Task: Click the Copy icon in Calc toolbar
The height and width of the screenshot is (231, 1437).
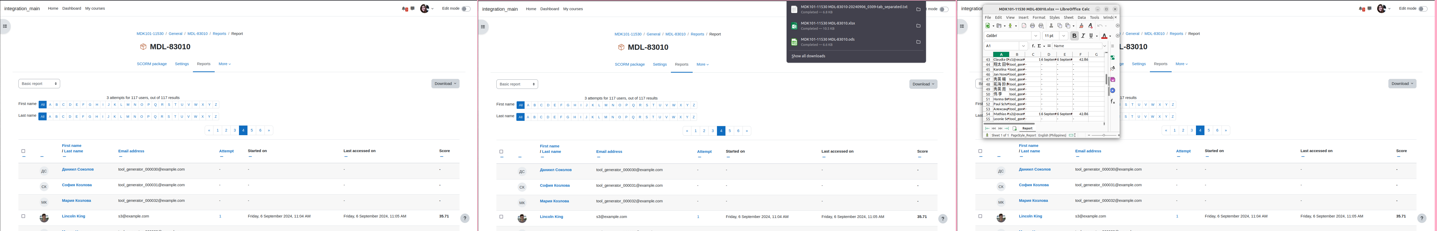Action: point(1060,26)
